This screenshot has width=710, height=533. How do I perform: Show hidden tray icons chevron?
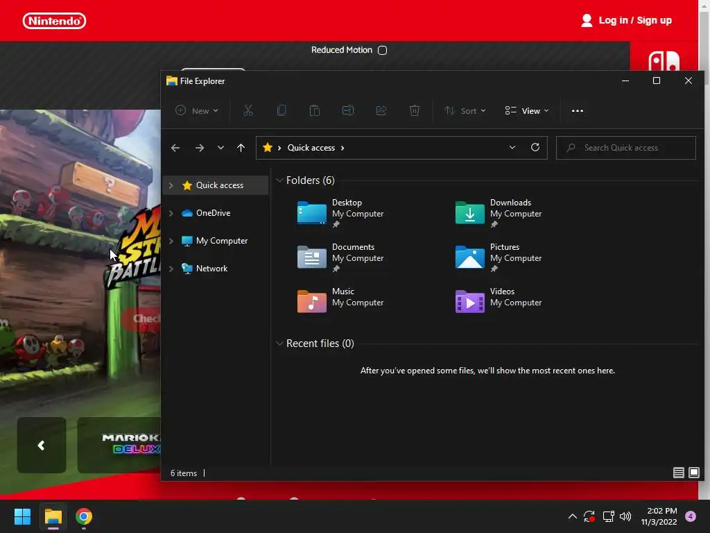point(572,516)
